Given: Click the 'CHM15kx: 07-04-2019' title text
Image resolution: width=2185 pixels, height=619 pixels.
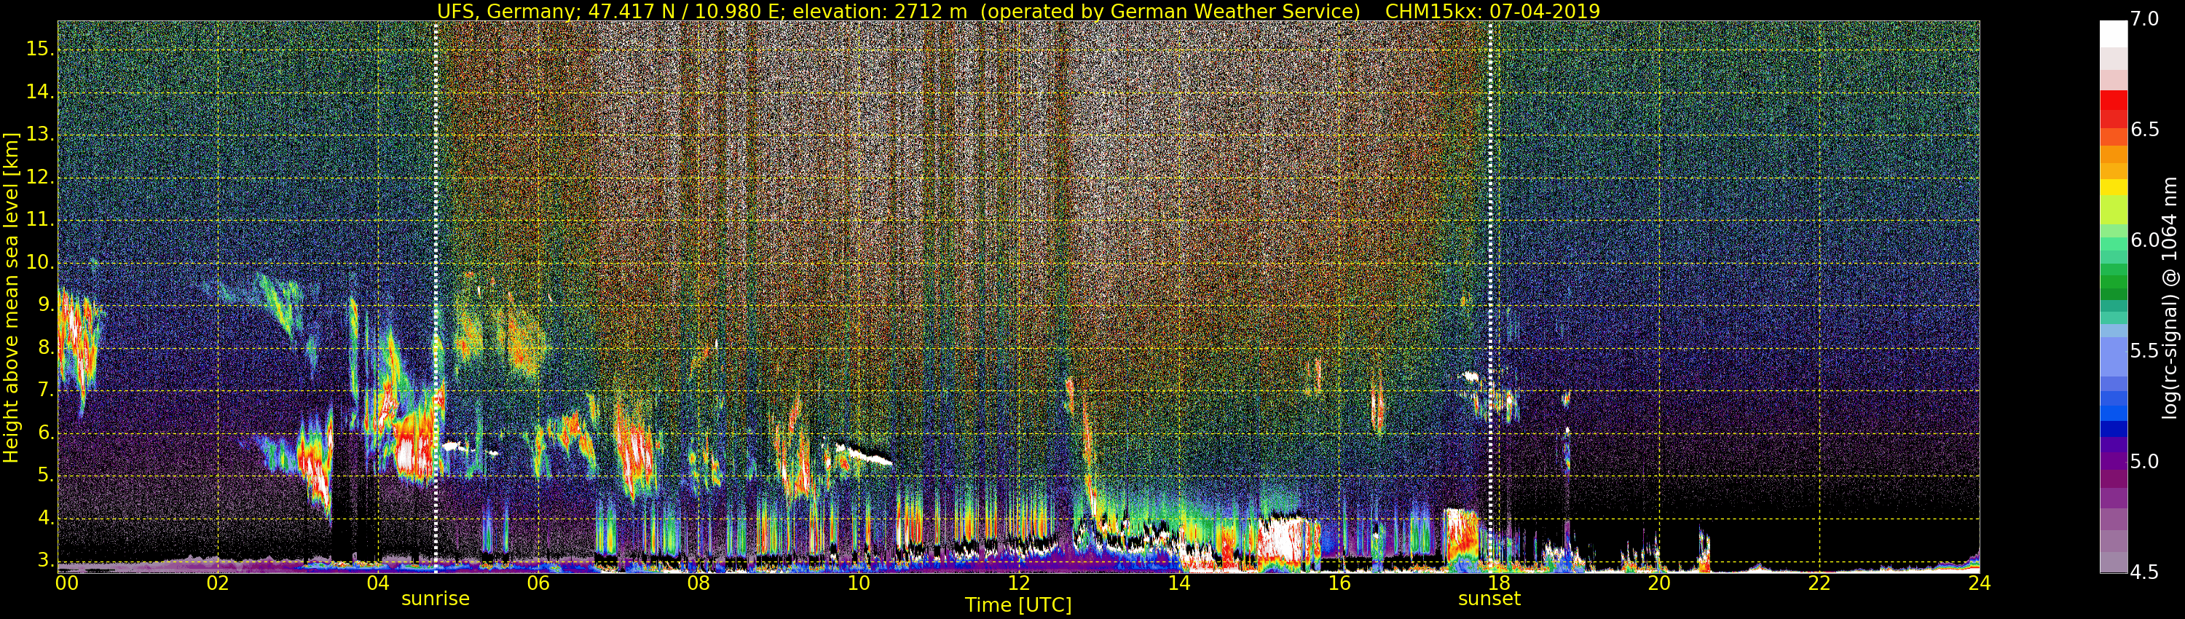Looking at the screenshot, I should (1492, 11).
